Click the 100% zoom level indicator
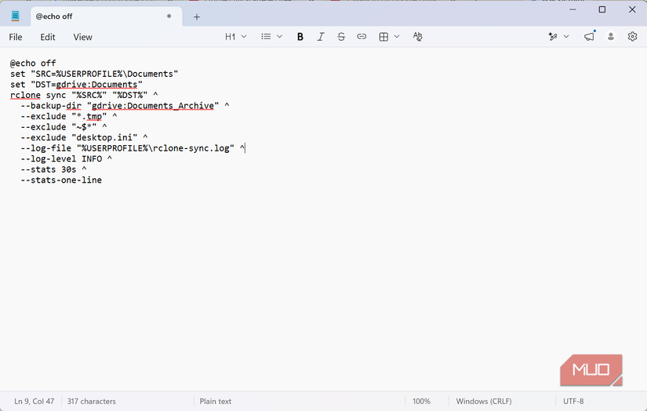 (421, 401)
